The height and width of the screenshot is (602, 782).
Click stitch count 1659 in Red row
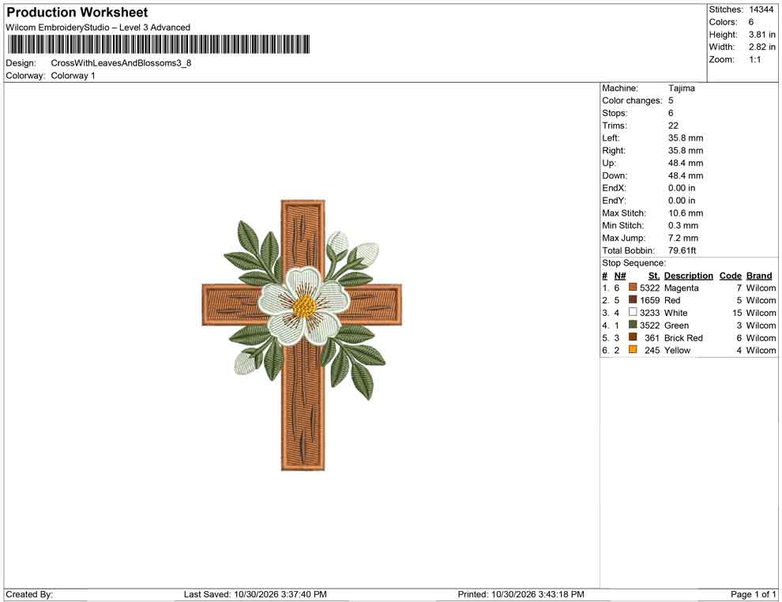pos(650,300)
